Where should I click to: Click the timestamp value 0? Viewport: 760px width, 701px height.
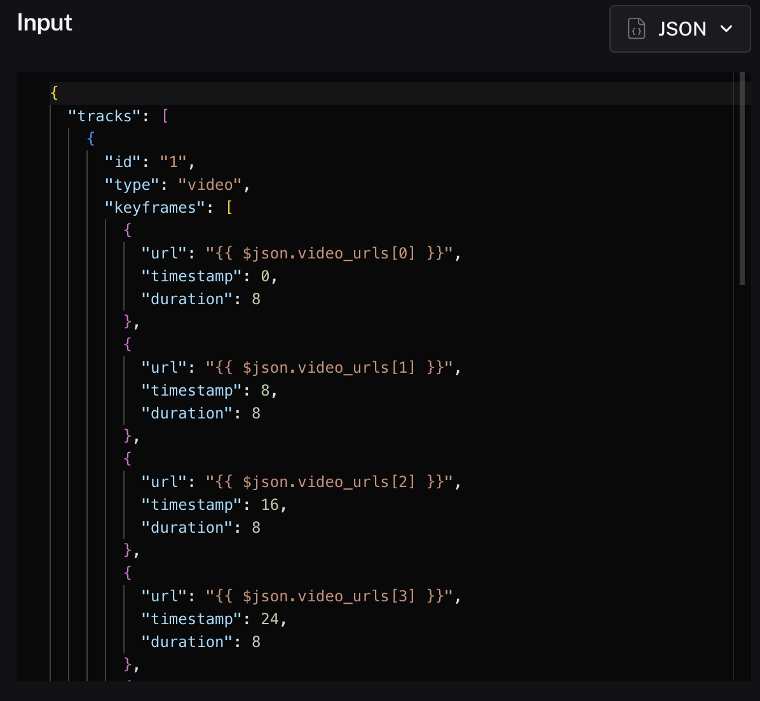coord(265,276)
